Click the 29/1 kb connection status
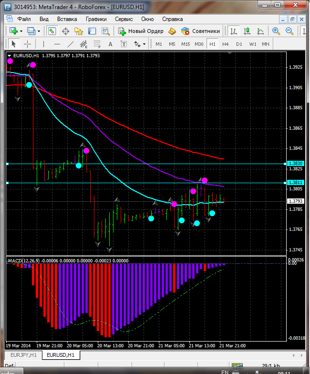The image size is (310, 374). pyautogui.click(x=271, y=365)
